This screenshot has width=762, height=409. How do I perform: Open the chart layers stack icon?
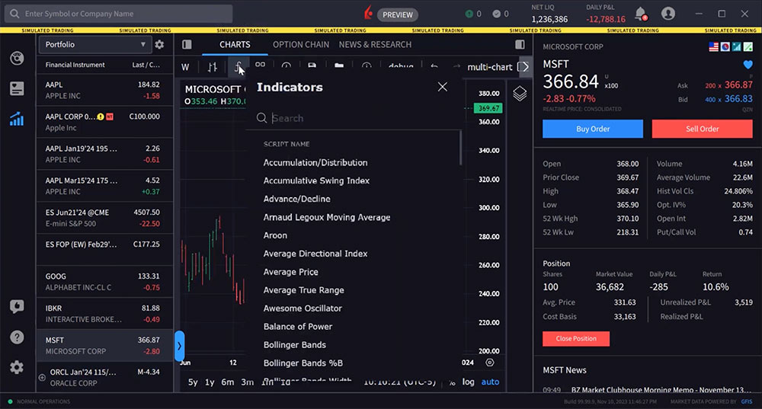pos(520,94)
